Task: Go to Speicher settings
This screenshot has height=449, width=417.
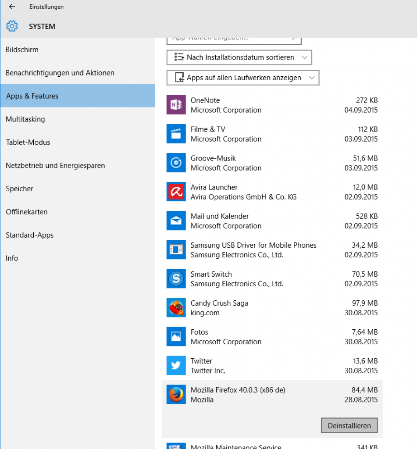Action: [77, 189]
